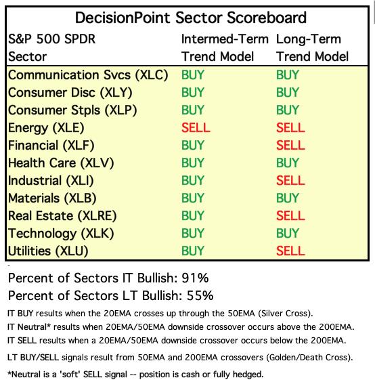Click the Silver Cross explanation line
The height and width of the screenshot is (382, 375).
tap(160, 314)
